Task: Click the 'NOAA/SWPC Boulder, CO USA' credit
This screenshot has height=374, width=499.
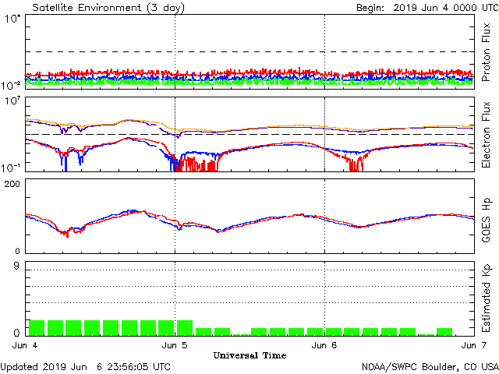Action: [x=430, y=367]
